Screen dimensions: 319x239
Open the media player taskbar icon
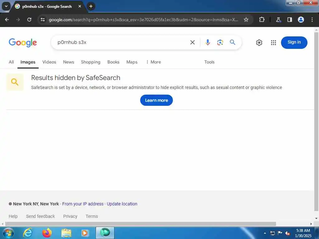[85, 233]
